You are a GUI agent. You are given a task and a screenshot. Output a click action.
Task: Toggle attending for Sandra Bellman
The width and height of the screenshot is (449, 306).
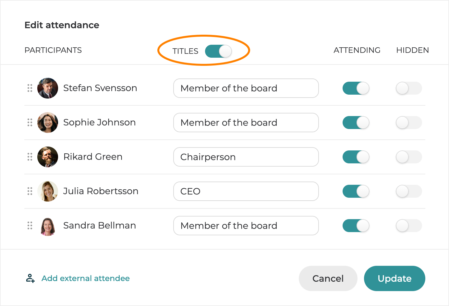point(356,226)
